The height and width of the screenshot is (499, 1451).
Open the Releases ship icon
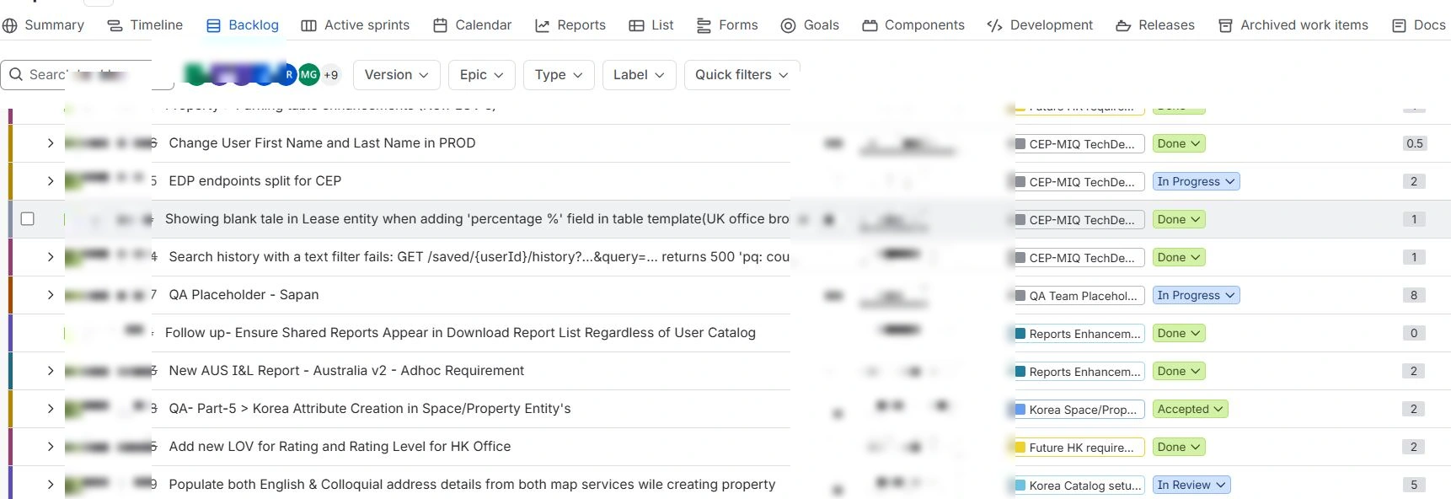click(x=1122, y=25)
